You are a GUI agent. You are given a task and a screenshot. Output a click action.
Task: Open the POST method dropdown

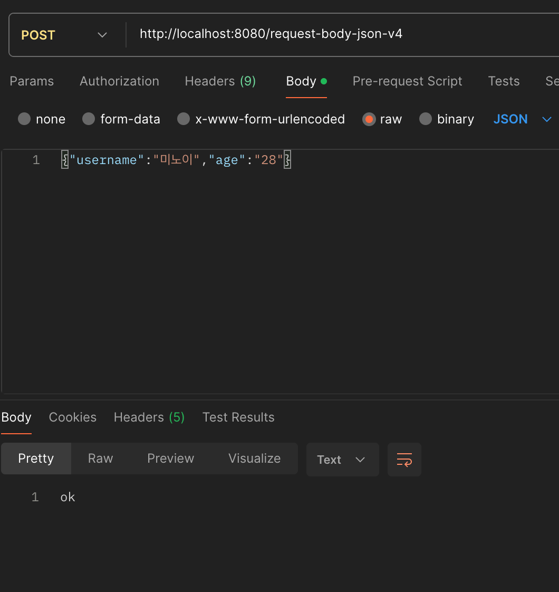click(x=64, y=35)
